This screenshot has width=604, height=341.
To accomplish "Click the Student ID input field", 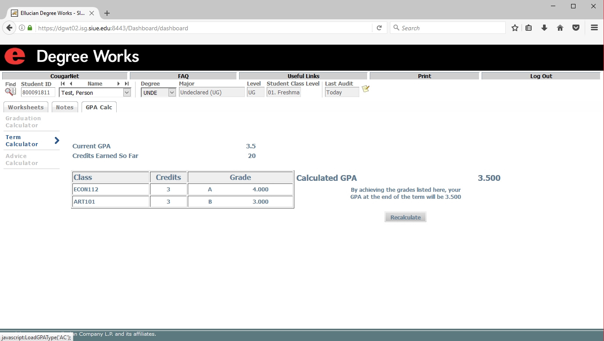I will pyautogui.click(x=38, y=93).
